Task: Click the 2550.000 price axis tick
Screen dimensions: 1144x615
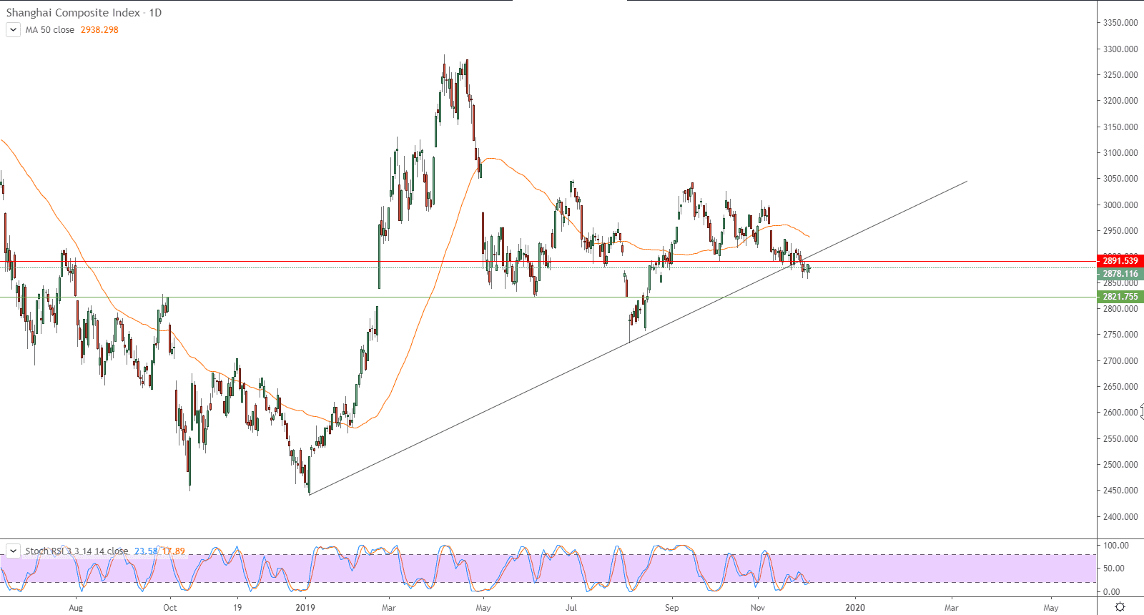Action: [x=1120, y=439]
